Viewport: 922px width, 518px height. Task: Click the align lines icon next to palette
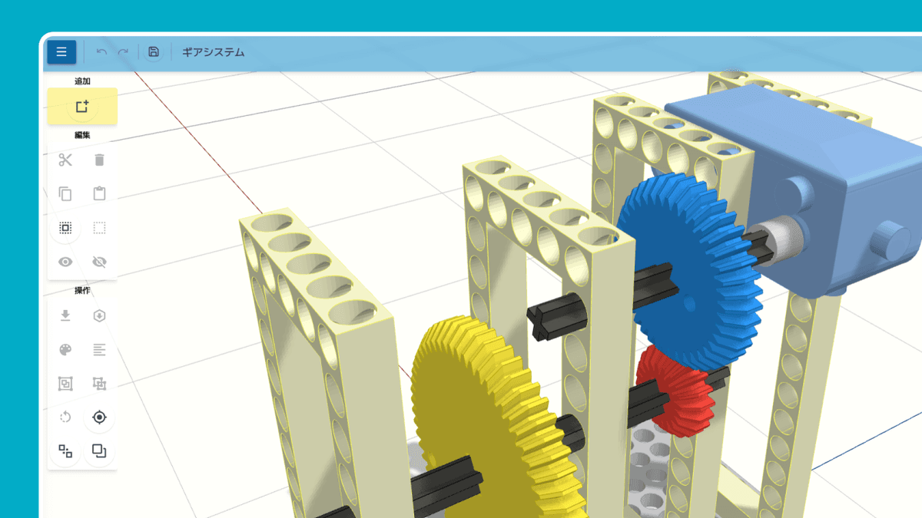[100, 350]
